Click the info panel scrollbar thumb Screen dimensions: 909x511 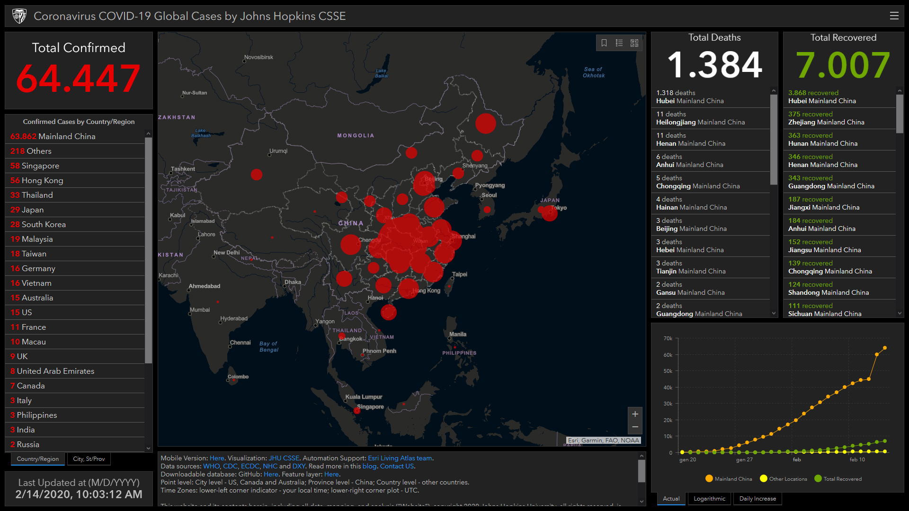642,471
